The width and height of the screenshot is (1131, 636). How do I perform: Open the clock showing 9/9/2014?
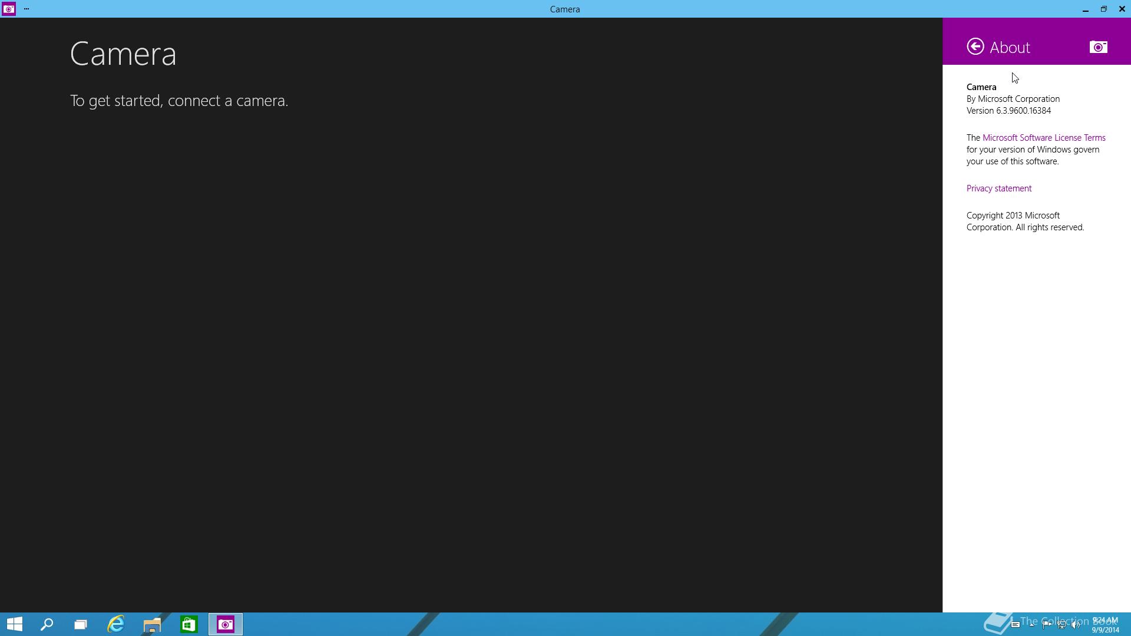[x=1105, y=625]
